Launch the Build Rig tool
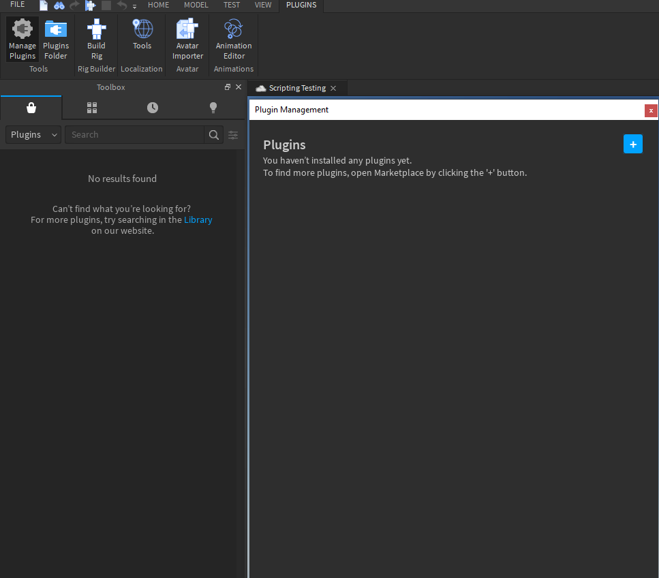This screenshot has height=578, width=659. pyautogui.click(x=96, y=40)
